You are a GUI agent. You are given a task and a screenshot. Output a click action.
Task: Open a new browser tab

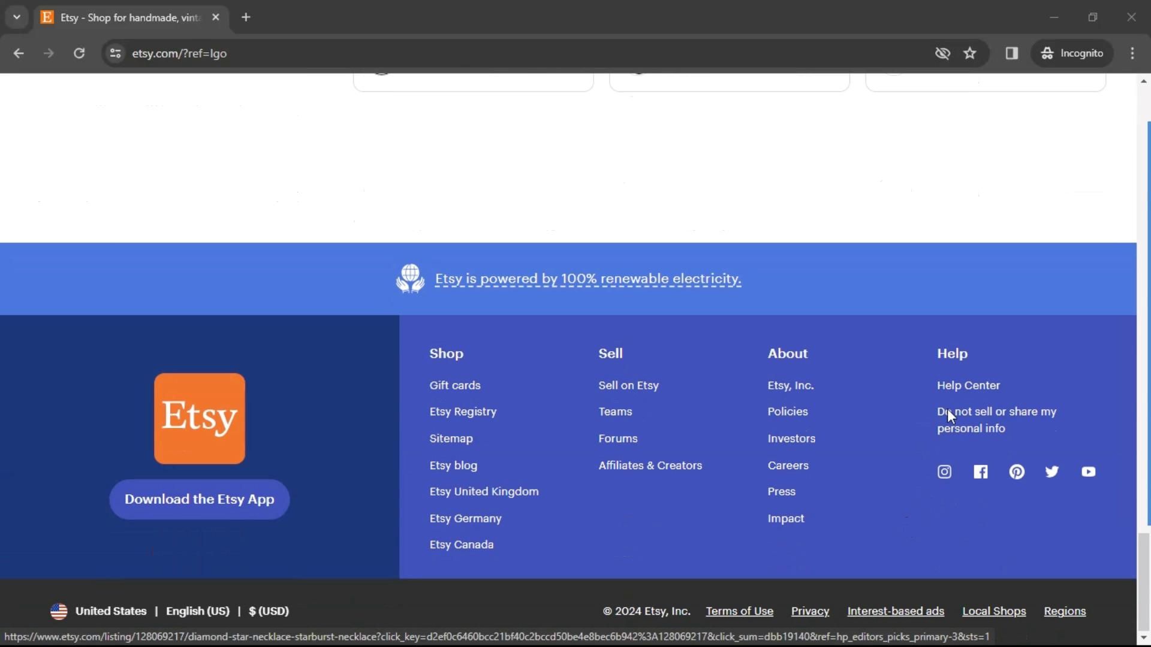pyautogui.click(x=246, y=17)
